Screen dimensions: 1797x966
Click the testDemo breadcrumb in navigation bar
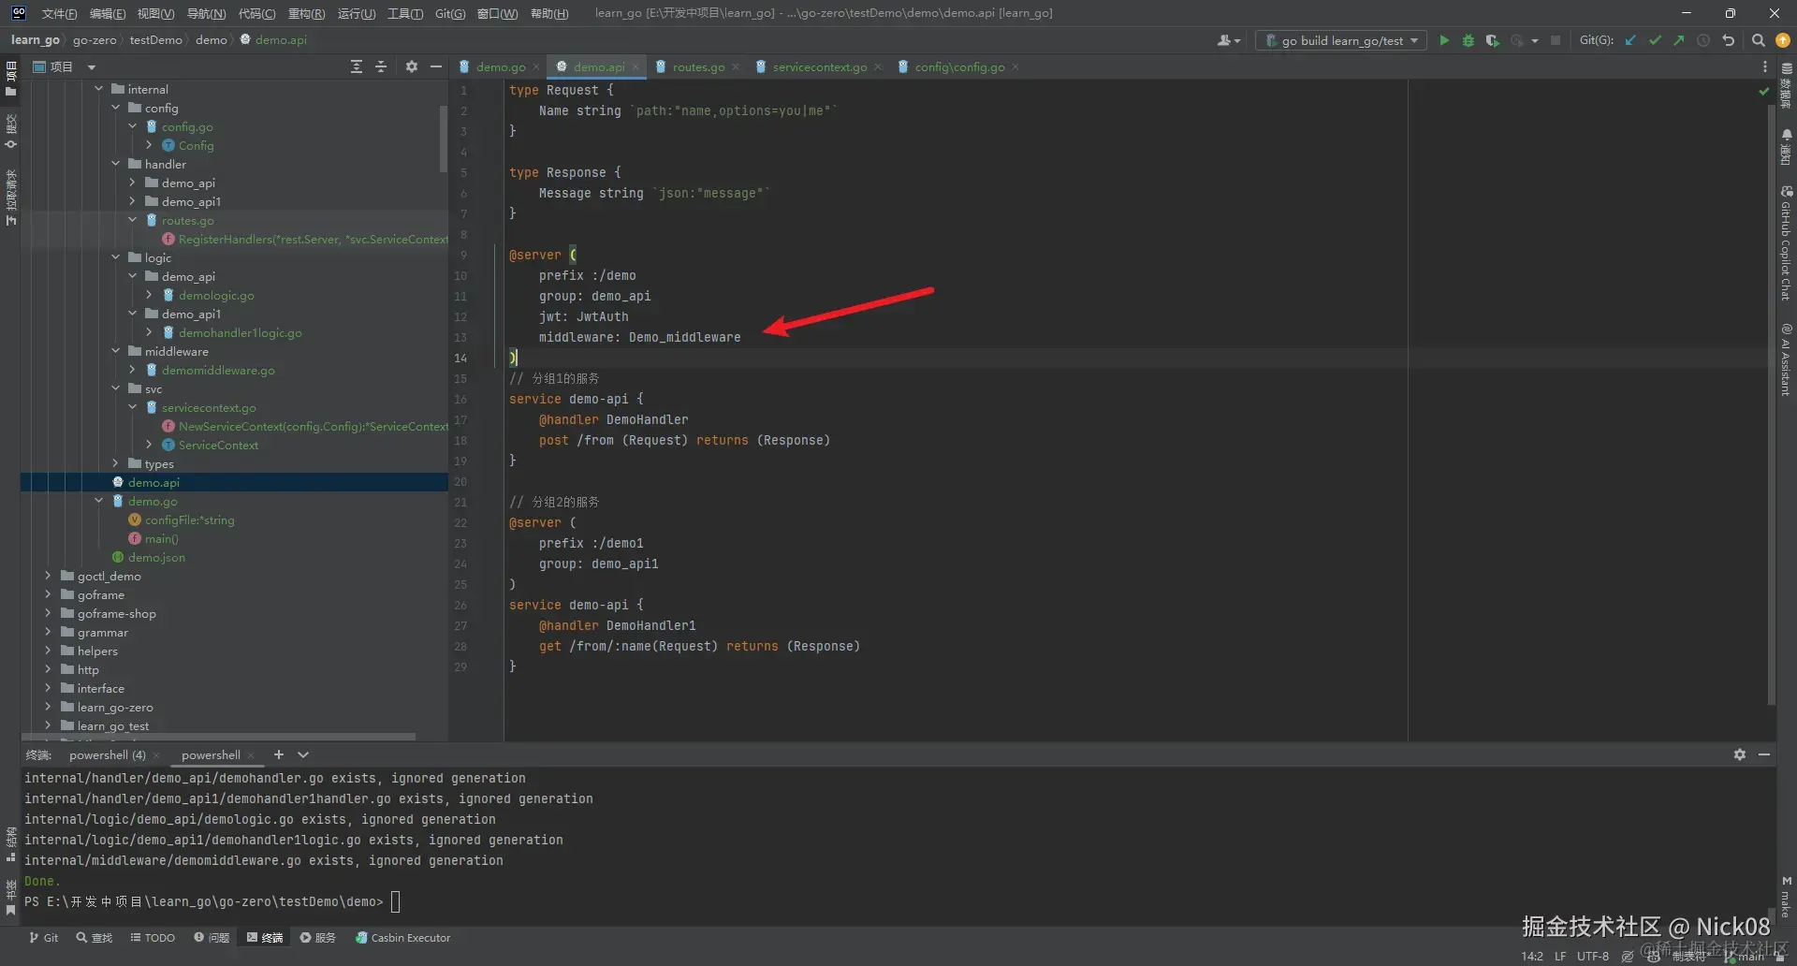(155, 39)
